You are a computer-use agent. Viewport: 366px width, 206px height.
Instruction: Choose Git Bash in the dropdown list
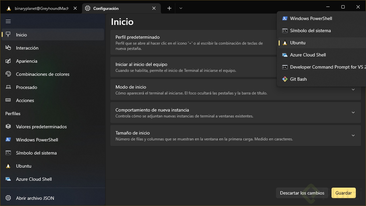[x=322, y=79]
